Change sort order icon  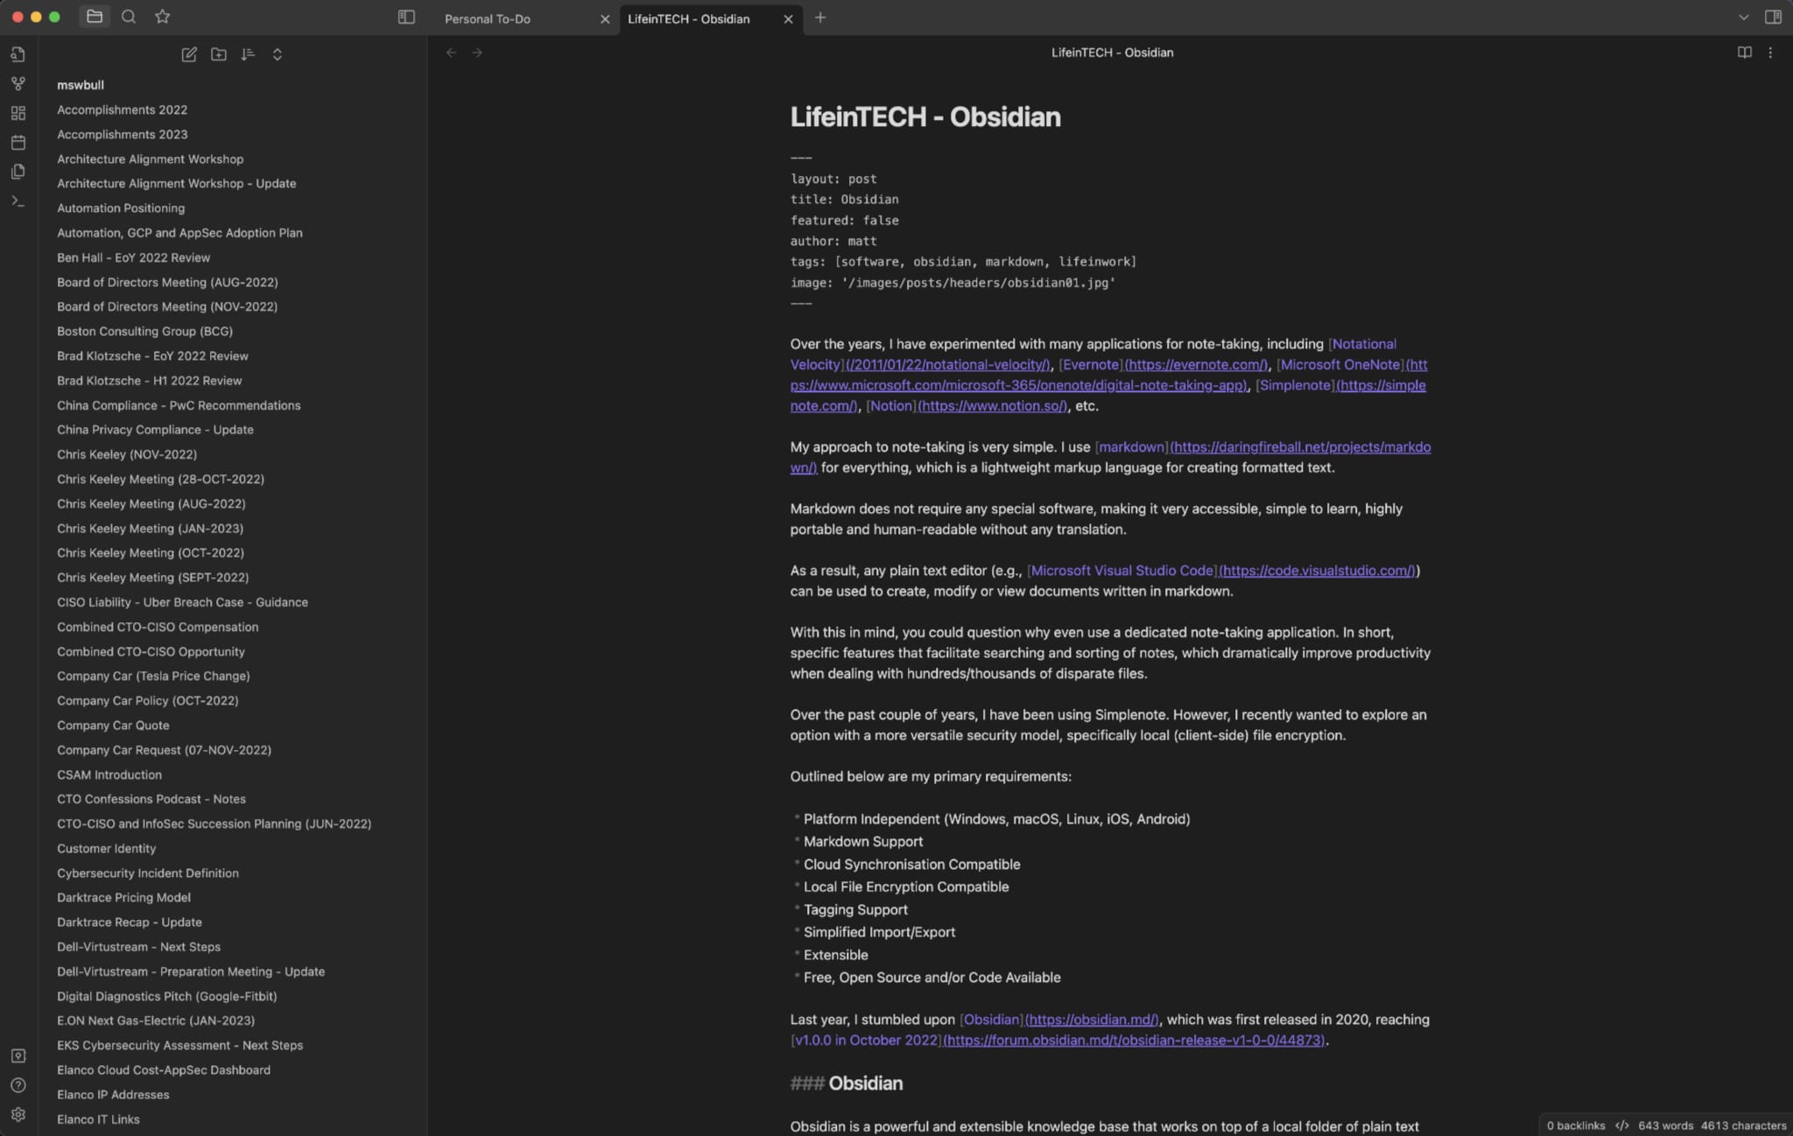248,54
